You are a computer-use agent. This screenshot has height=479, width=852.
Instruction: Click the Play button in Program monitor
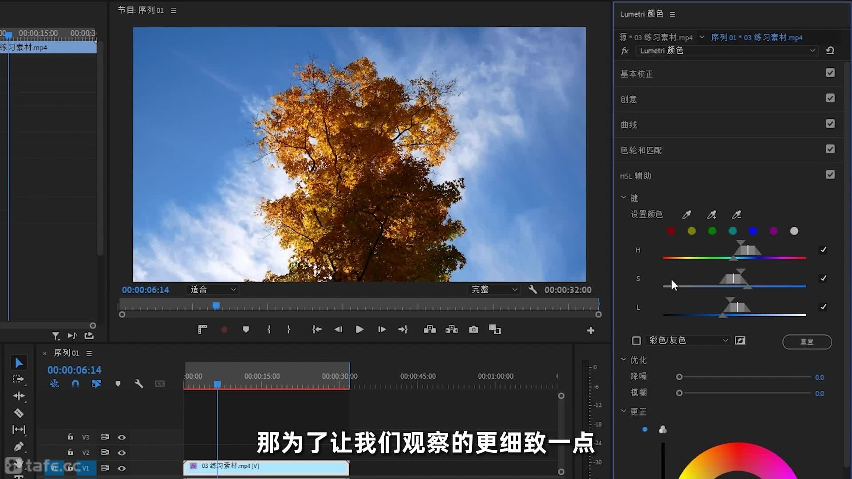click(x=359, y=330)
